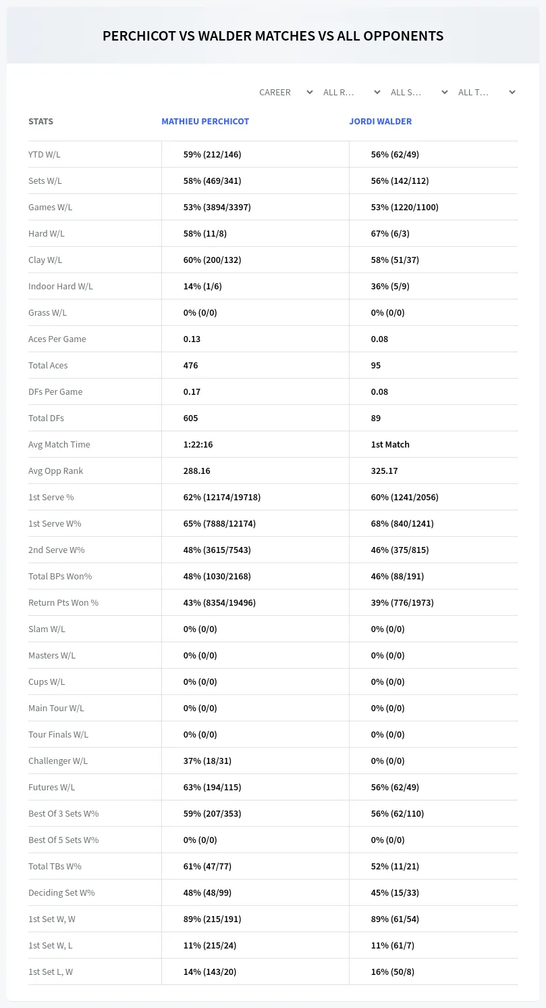Viewport: 546px width, 1008px height.
Task: Open Mathieu Perchicot player link
Action: 205,122
